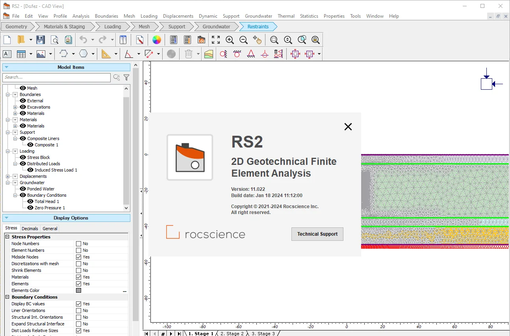Select the 2. Stage 2 tab
This screenshot has width=510, height=336.
232,334
